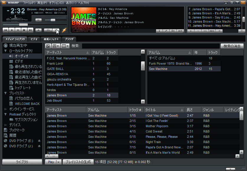Click the pause icon

click(19, 30)
